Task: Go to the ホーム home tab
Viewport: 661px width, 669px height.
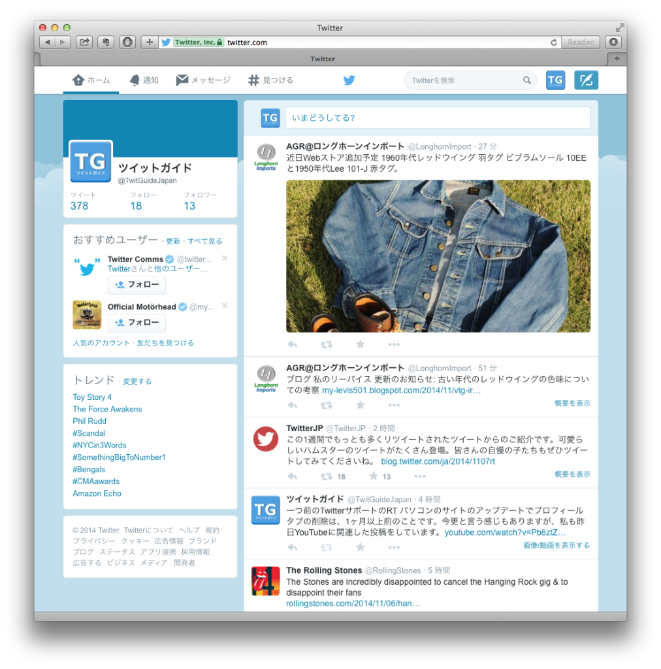Action: tap(91, 80)
